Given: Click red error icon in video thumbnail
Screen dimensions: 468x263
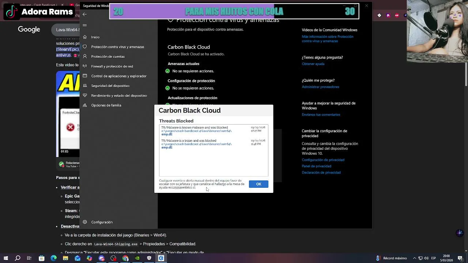Looking at the screenshot, I should click(x=71, y=127).
